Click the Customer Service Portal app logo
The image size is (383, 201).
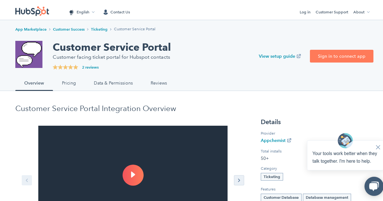pos(29,54)
